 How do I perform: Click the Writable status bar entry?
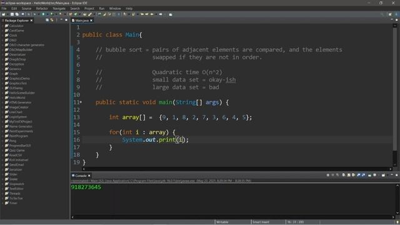click(x=222, y=222)
